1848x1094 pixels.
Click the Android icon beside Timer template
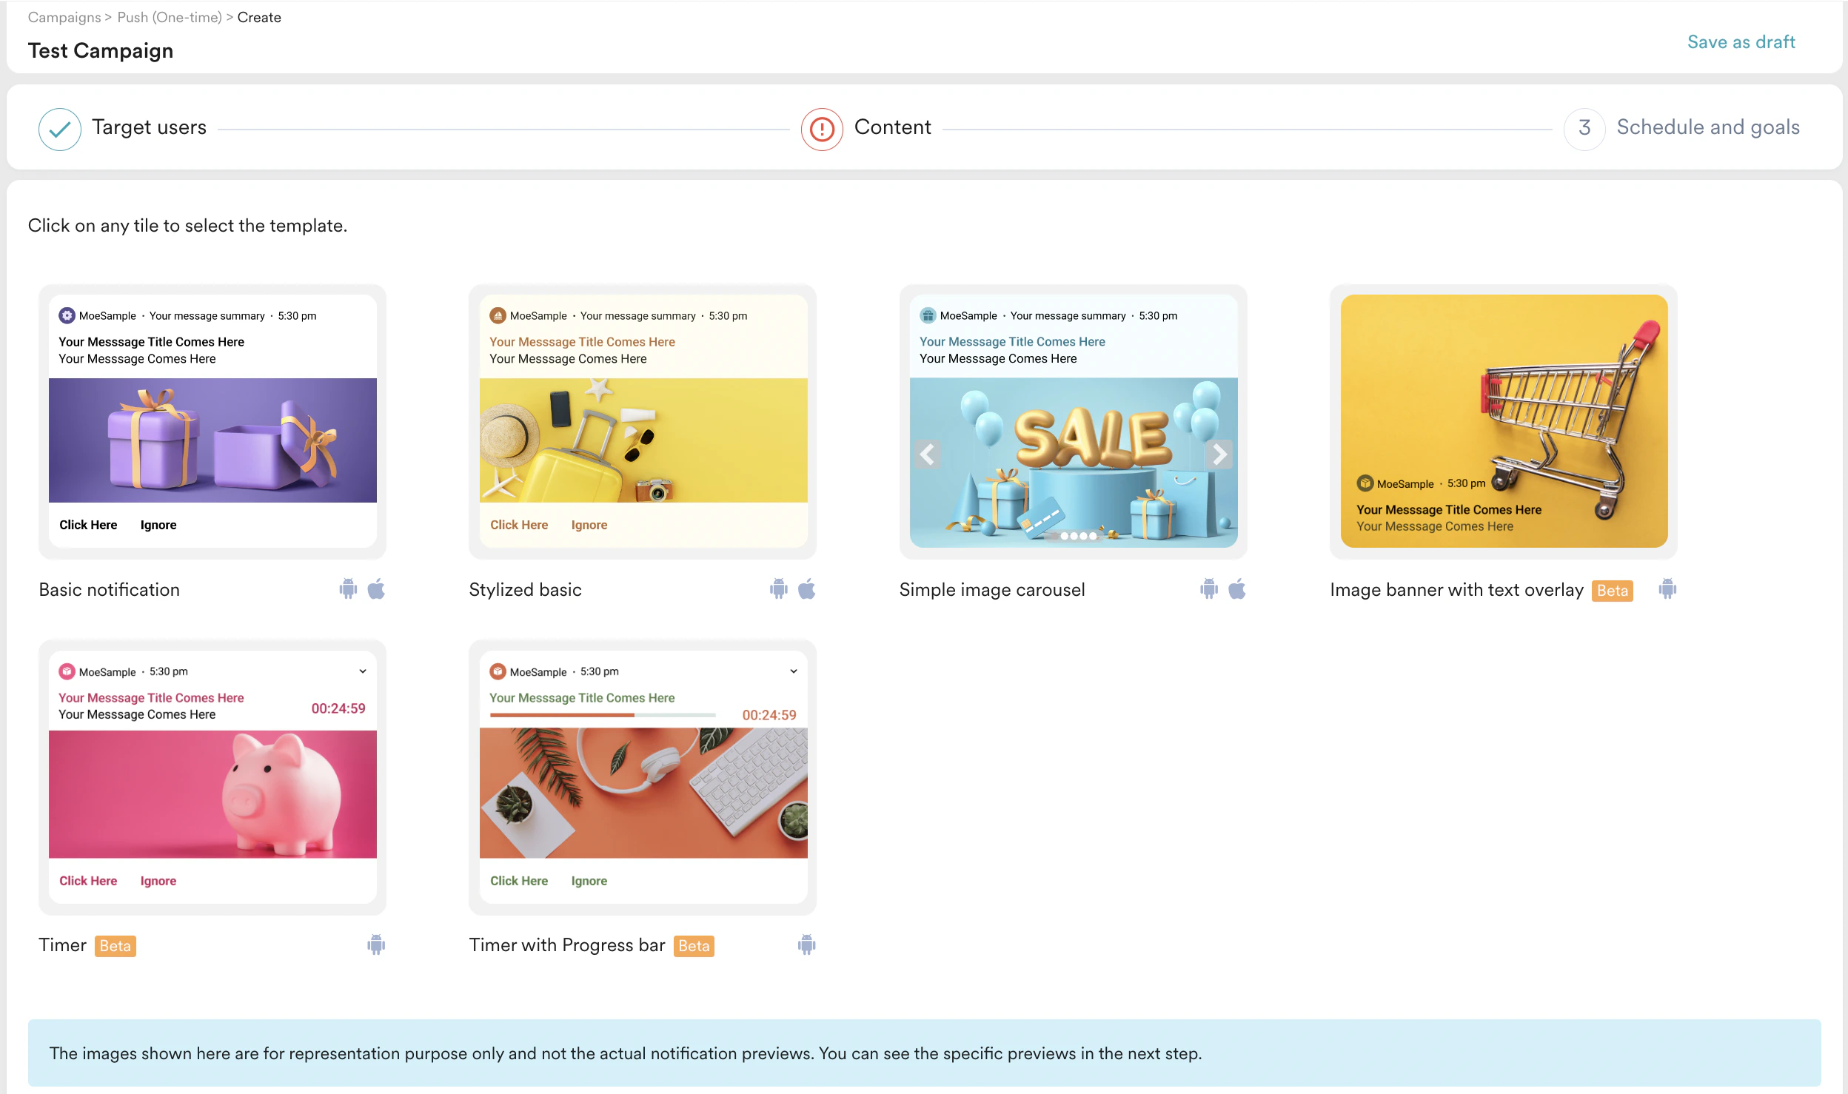coord(376,944)
